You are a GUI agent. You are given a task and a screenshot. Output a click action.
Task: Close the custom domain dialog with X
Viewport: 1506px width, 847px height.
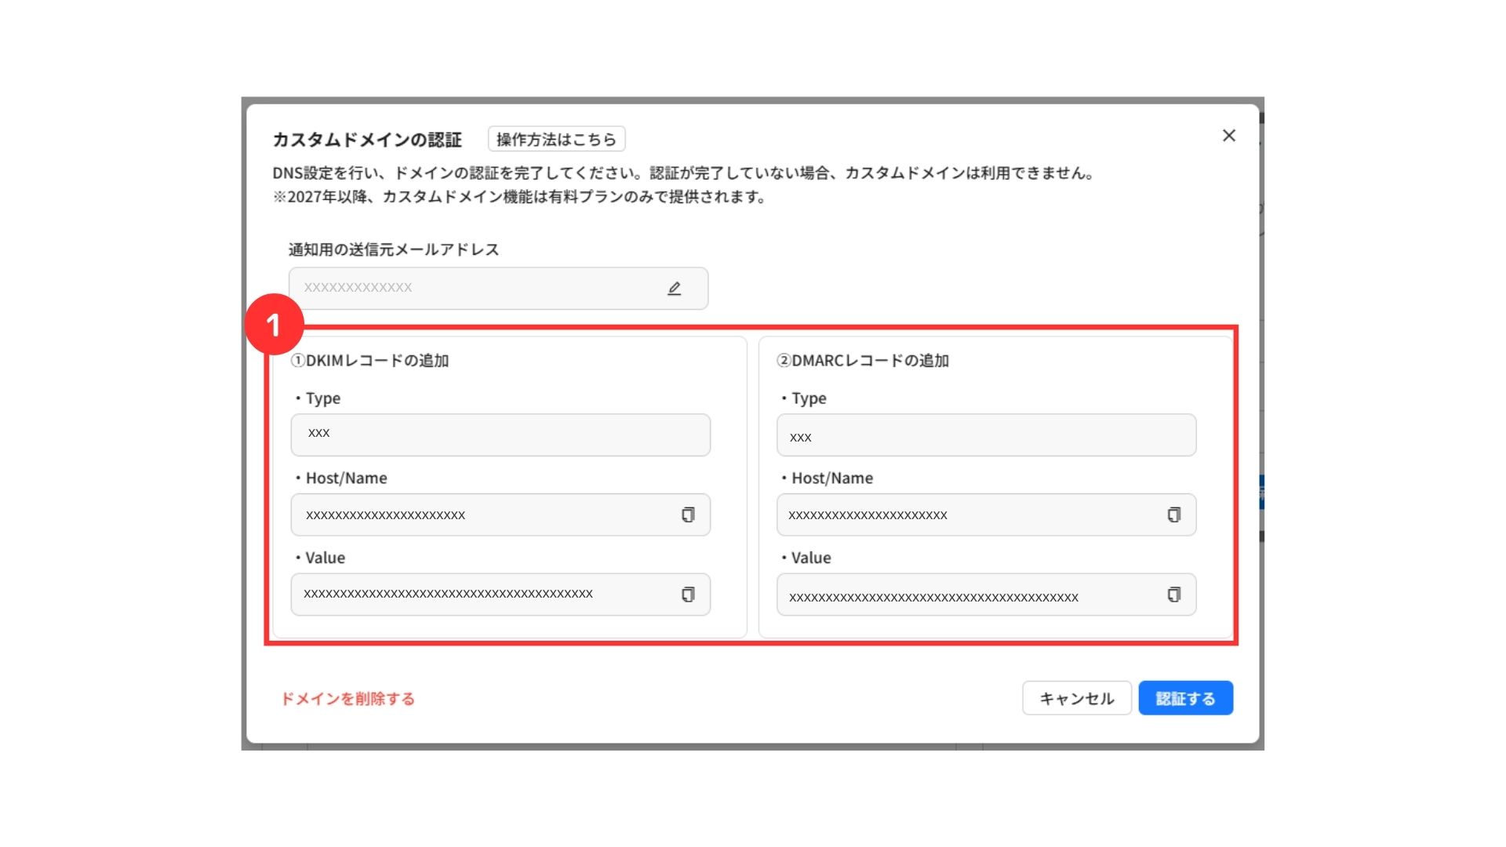(x=1228, y=136)
